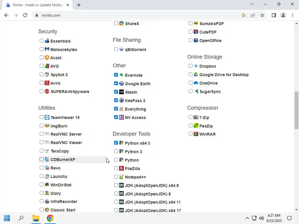The image size is (299, 224).
Task: Open a new browser tab
Action: pyautogui.click(x=79, y=5)
